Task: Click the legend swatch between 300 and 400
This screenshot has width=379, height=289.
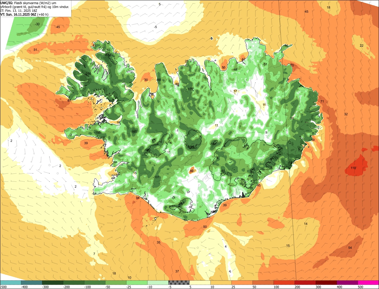Action: tap(326, 282)
